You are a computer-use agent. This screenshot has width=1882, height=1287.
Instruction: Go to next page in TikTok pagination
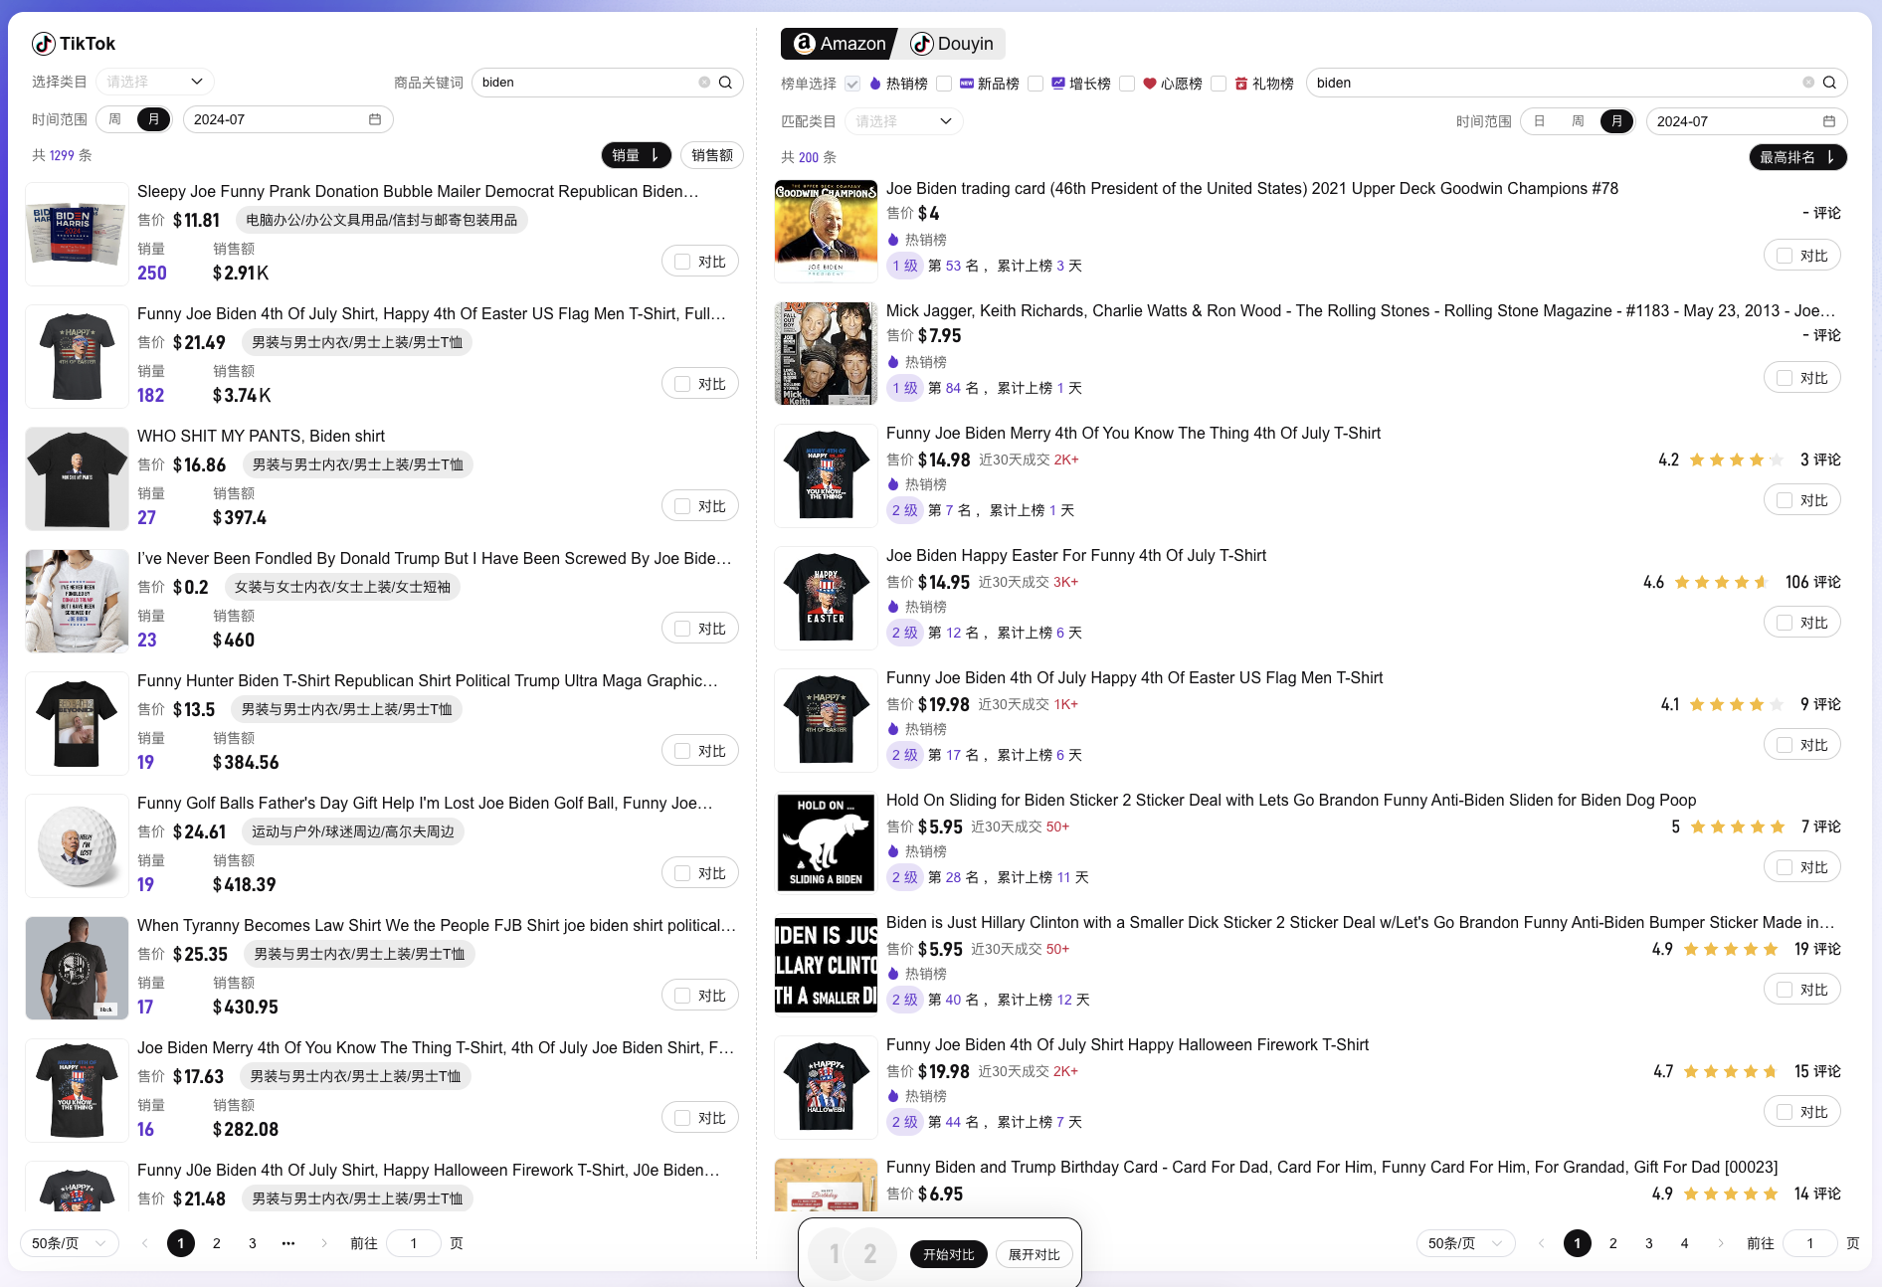point(324,1243)
